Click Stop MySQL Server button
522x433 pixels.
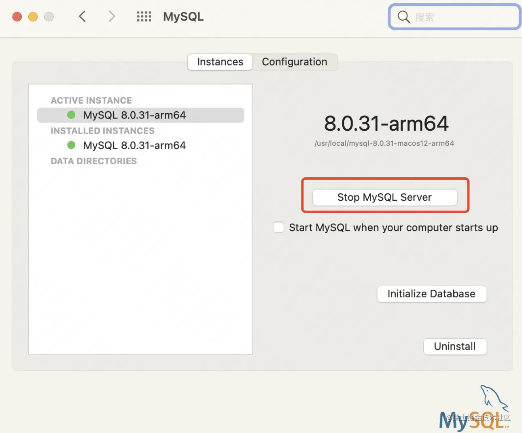tap(385, 197)
